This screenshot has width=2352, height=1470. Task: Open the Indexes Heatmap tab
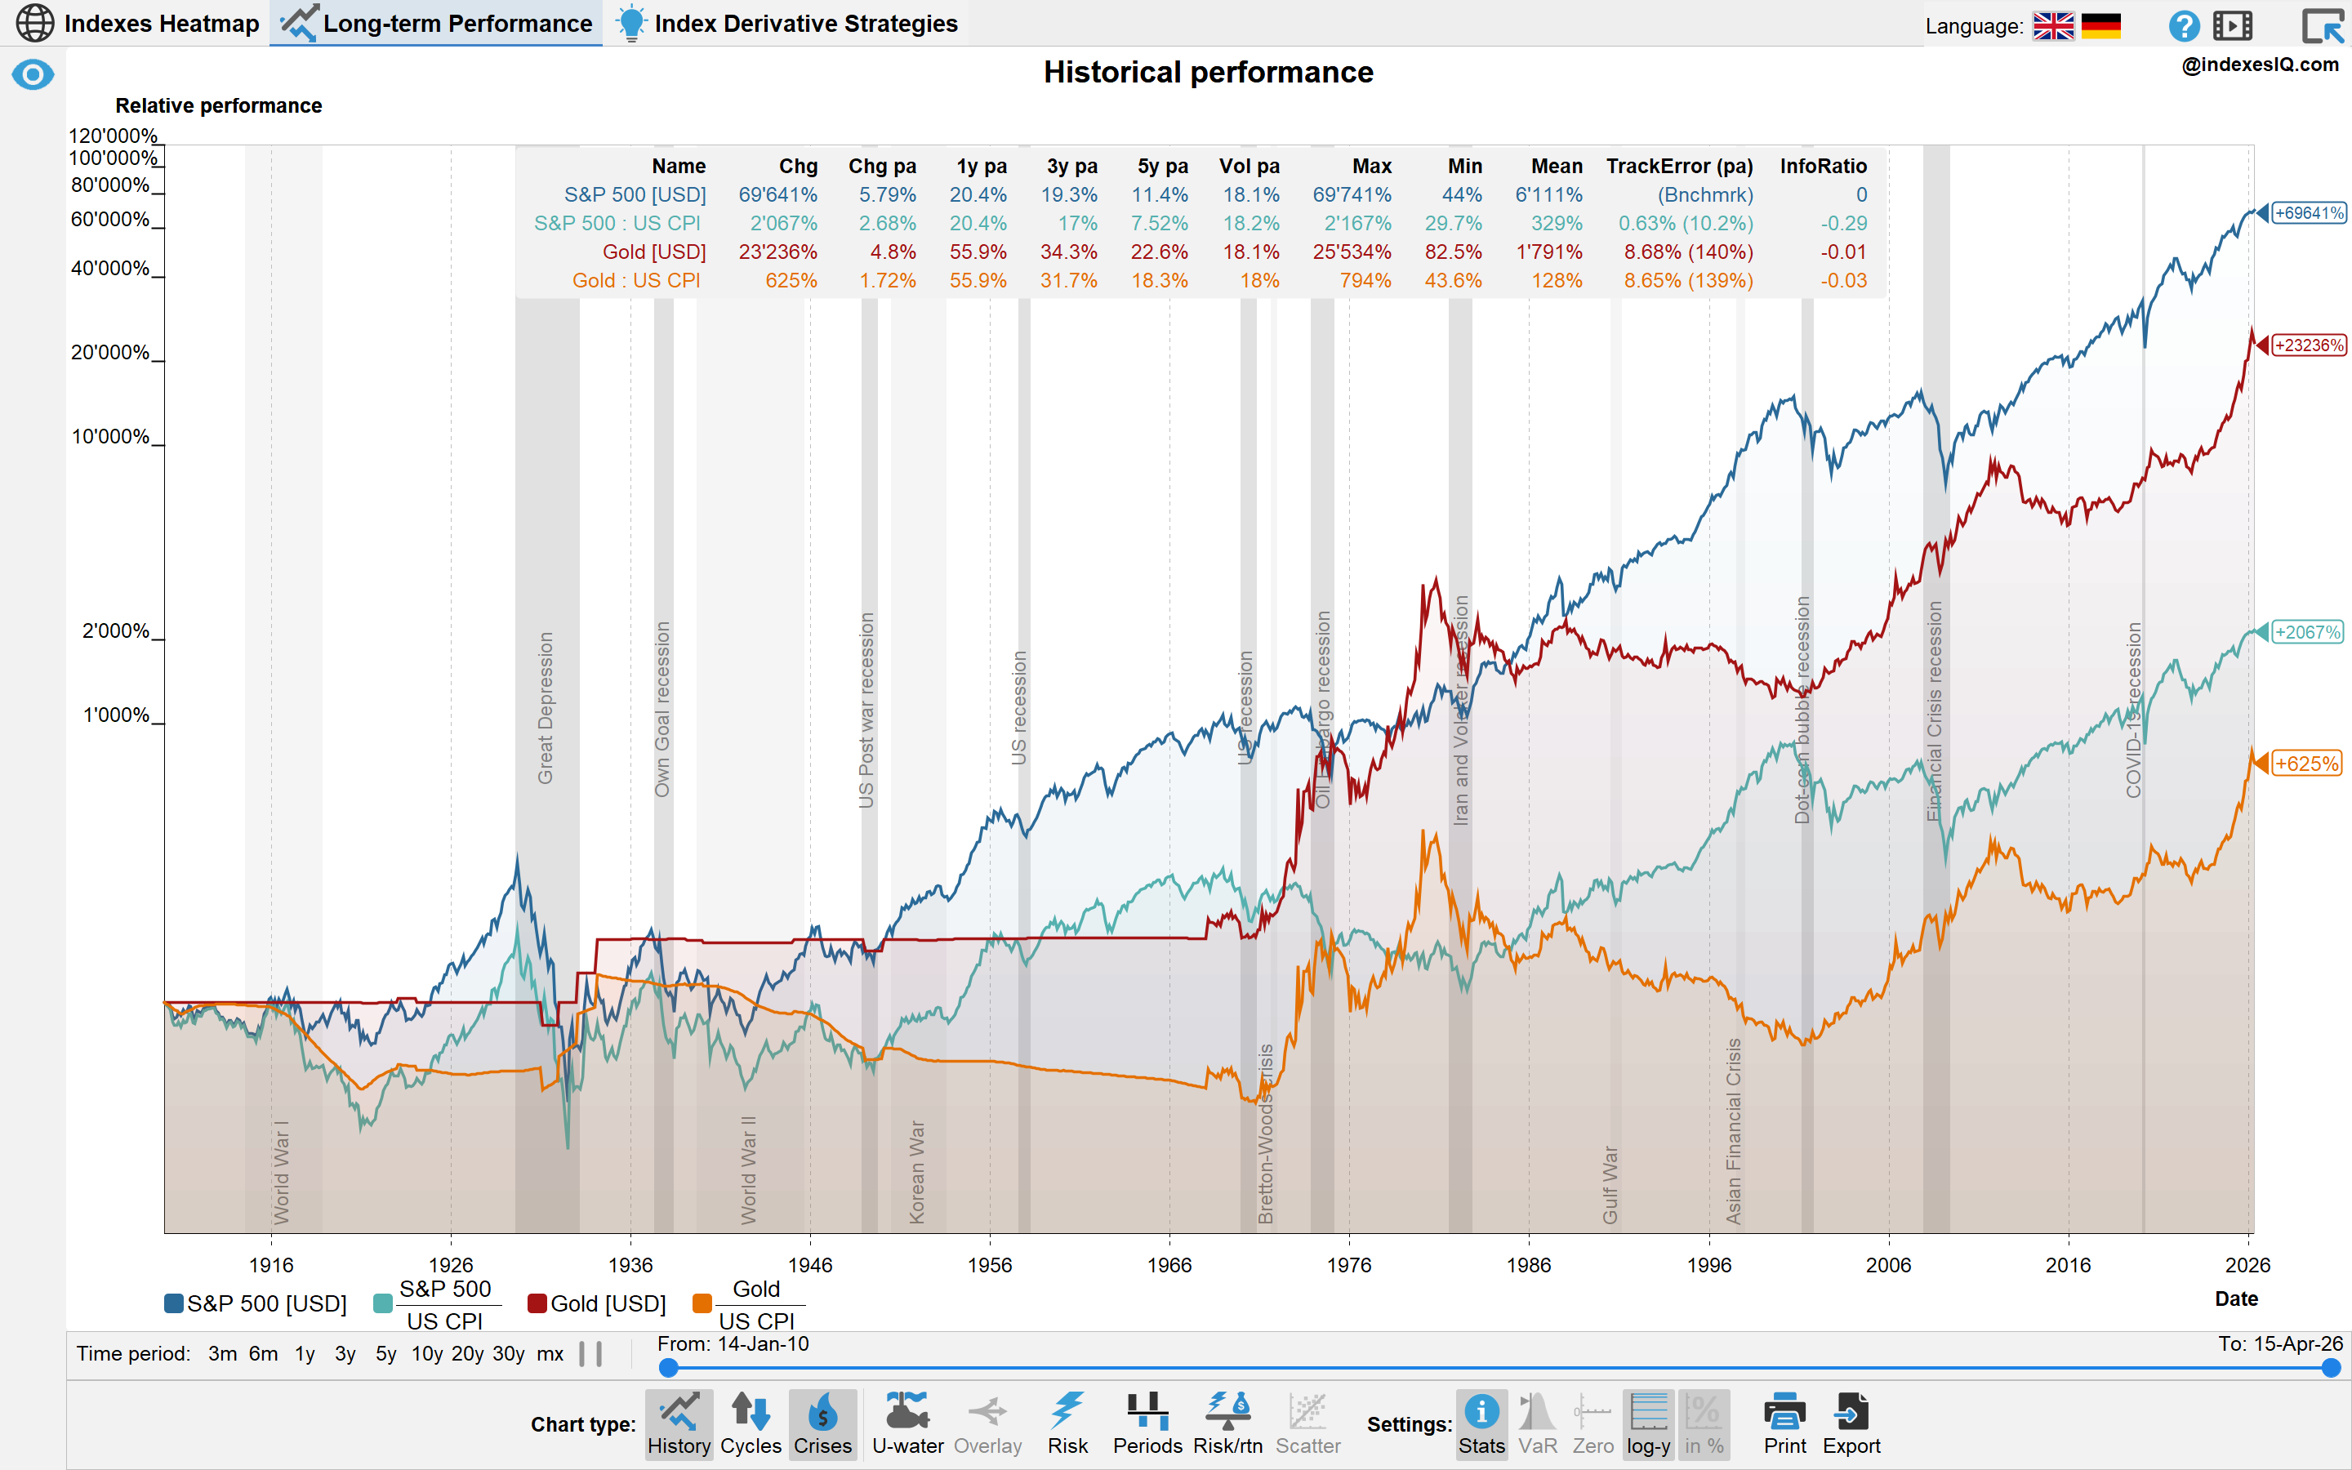pyautogui.click(x=138, y=24)
